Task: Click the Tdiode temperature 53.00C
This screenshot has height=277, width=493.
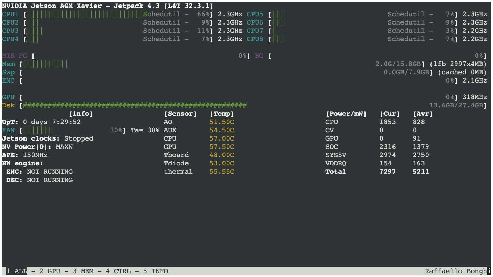Action: click(222, 163)
